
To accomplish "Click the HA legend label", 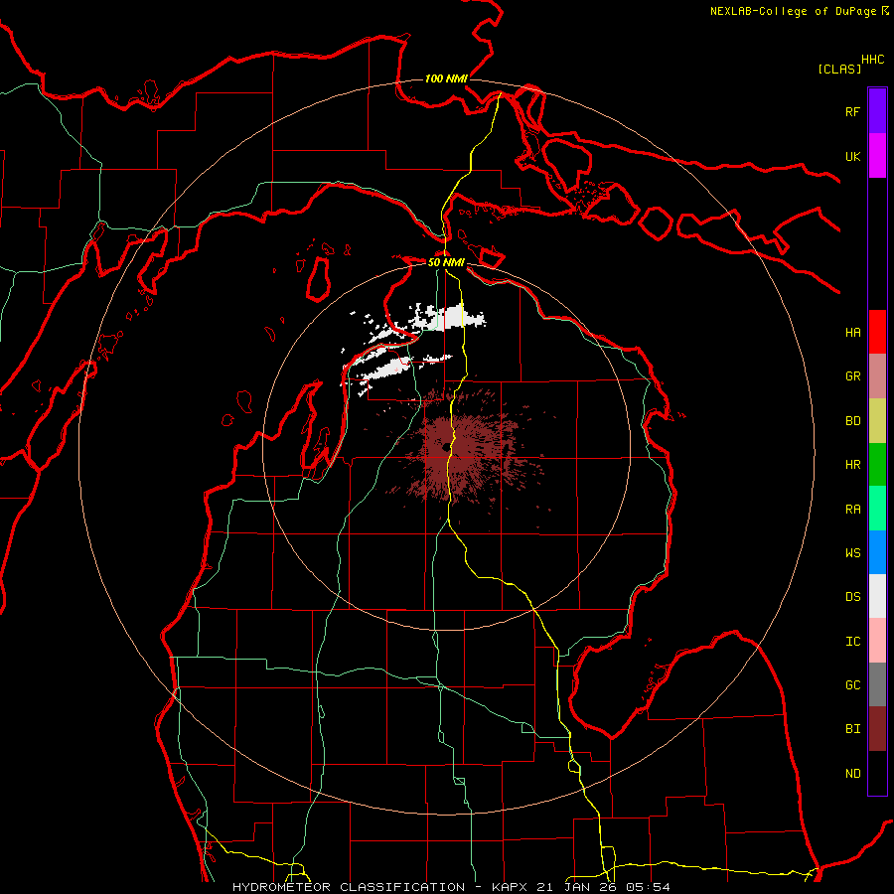I will 852,333.
